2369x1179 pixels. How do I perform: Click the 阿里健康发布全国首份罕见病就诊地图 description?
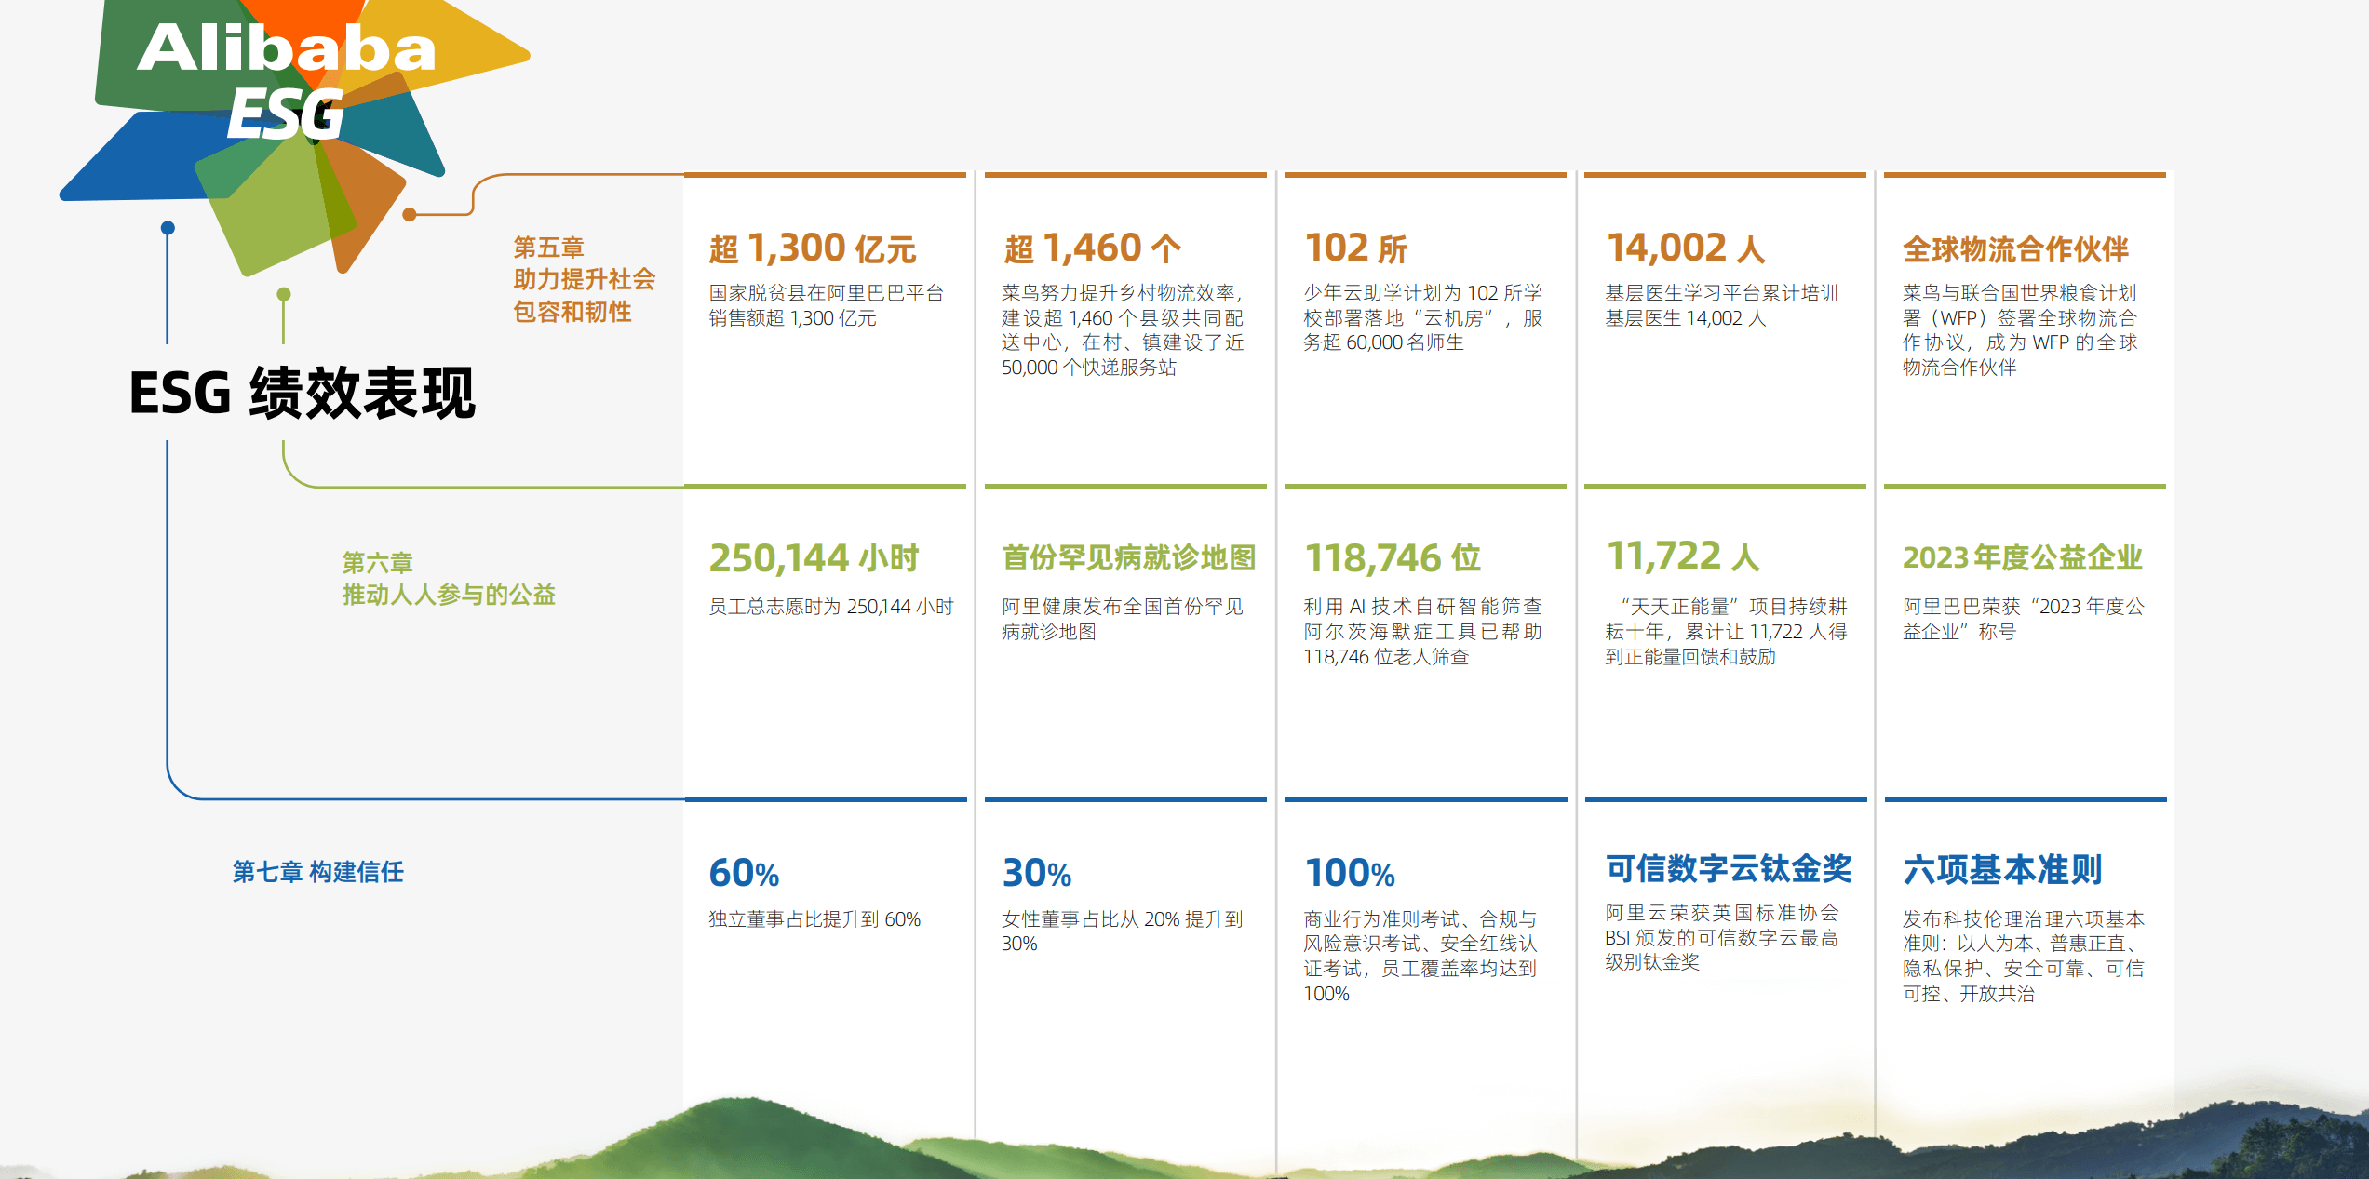click(x=1123, y=619)
